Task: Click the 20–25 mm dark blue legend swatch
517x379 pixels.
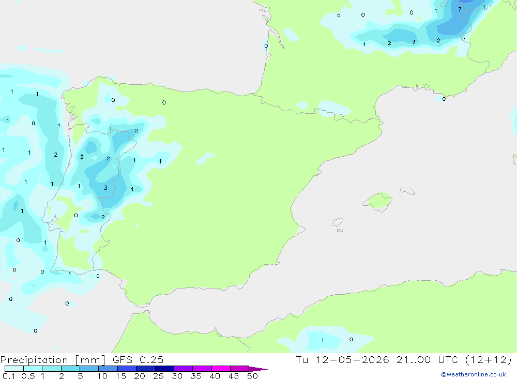Action: [x=146, y=369]
